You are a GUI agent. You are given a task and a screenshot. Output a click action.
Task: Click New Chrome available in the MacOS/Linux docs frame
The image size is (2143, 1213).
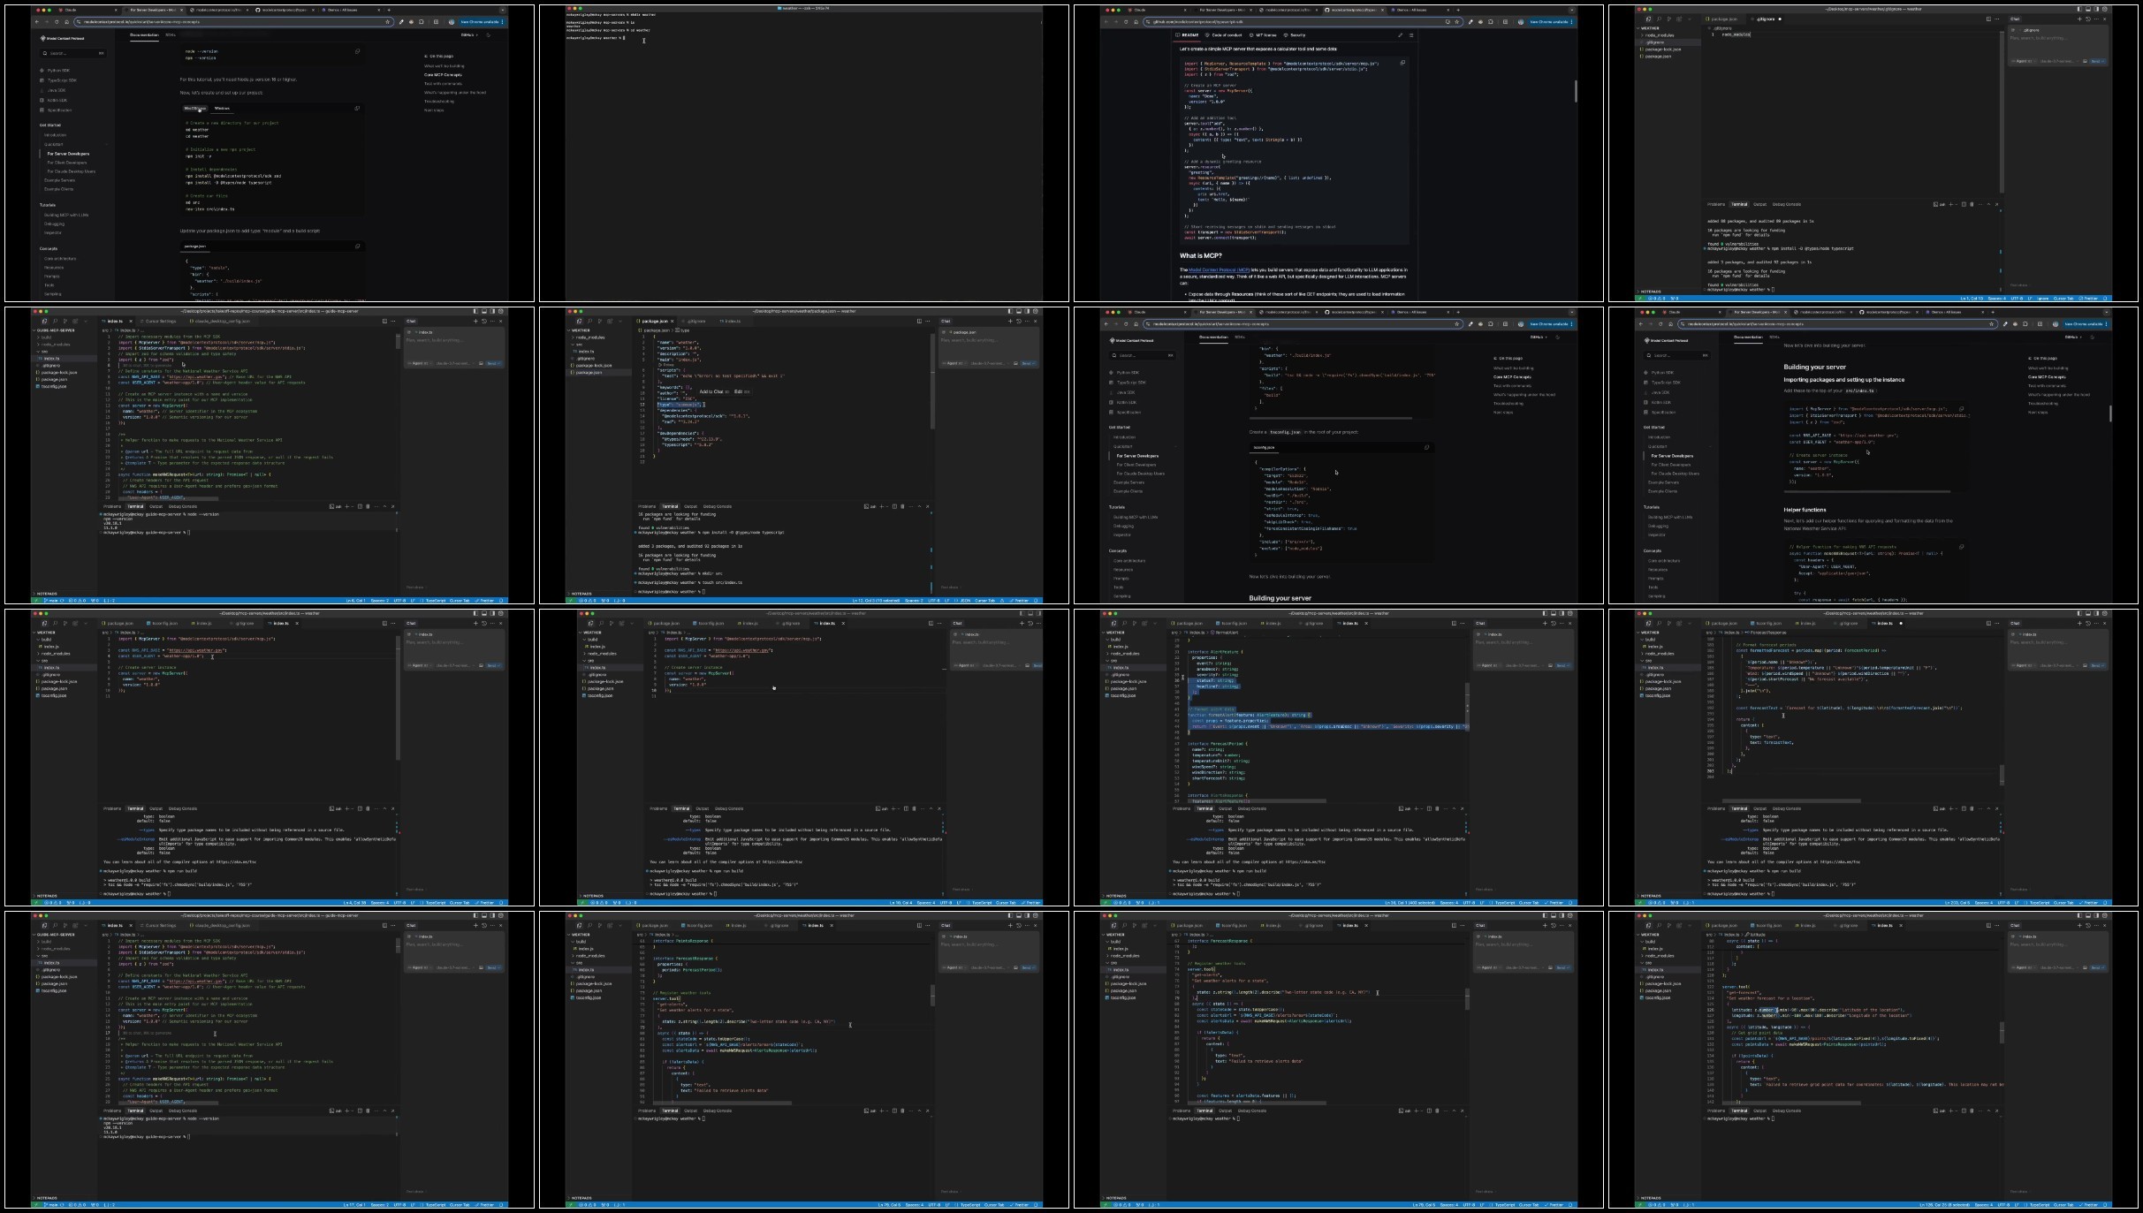point(481,22)
